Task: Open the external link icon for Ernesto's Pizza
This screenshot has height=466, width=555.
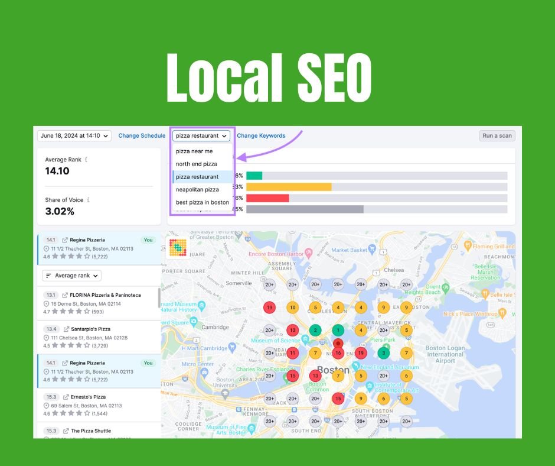Action: coord(66,397)
